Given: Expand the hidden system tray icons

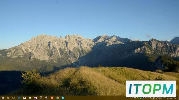Looking at the screenshot, I should (x=132, y=98).
